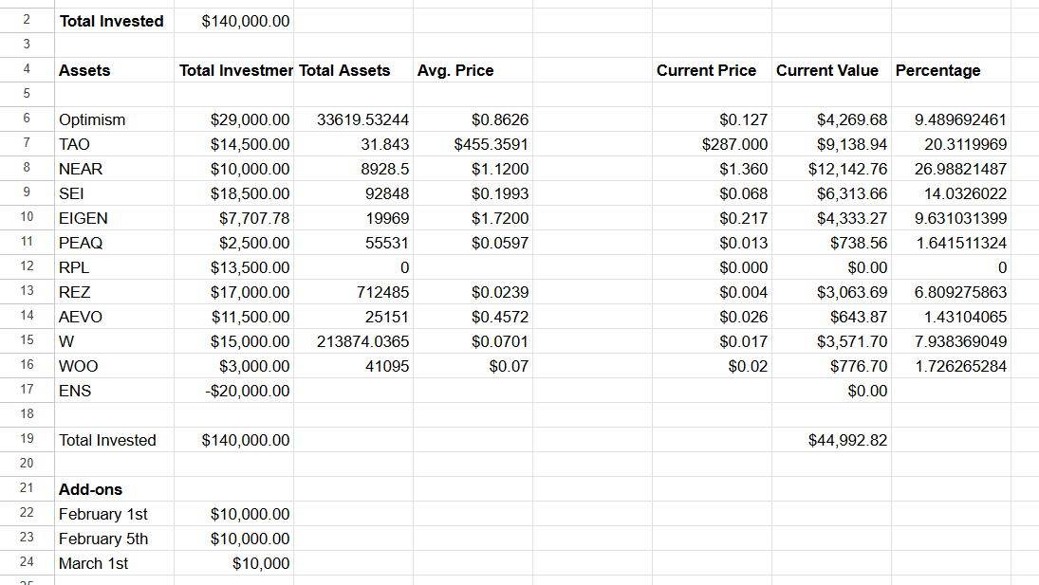
Task: Select the $12,142.76 current value cell
Action: (x=831, y=169)
